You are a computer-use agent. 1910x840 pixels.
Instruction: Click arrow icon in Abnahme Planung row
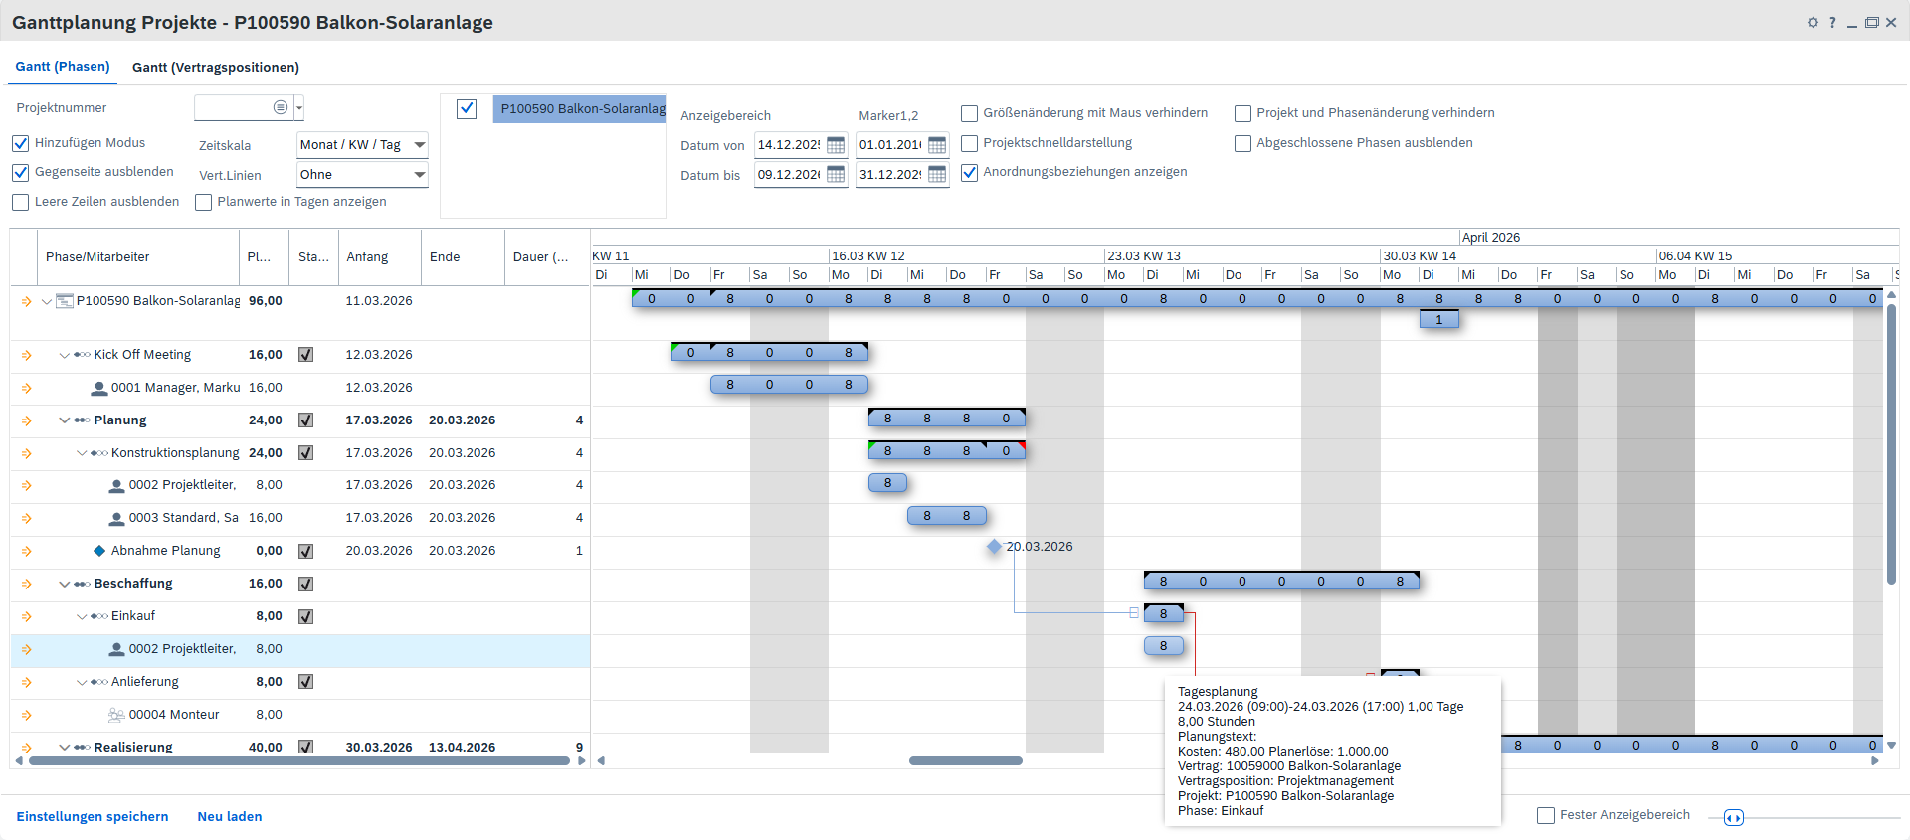pyautogui.click(x=27, y=551)
